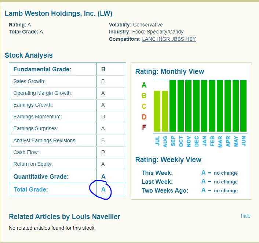The image size is (259, 243).
Task: Click the JUN bar in monthly chart
Action: pos(243,106)
